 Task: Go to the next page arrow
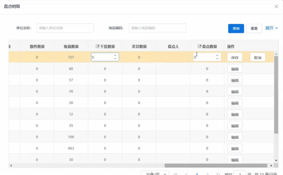208,174
